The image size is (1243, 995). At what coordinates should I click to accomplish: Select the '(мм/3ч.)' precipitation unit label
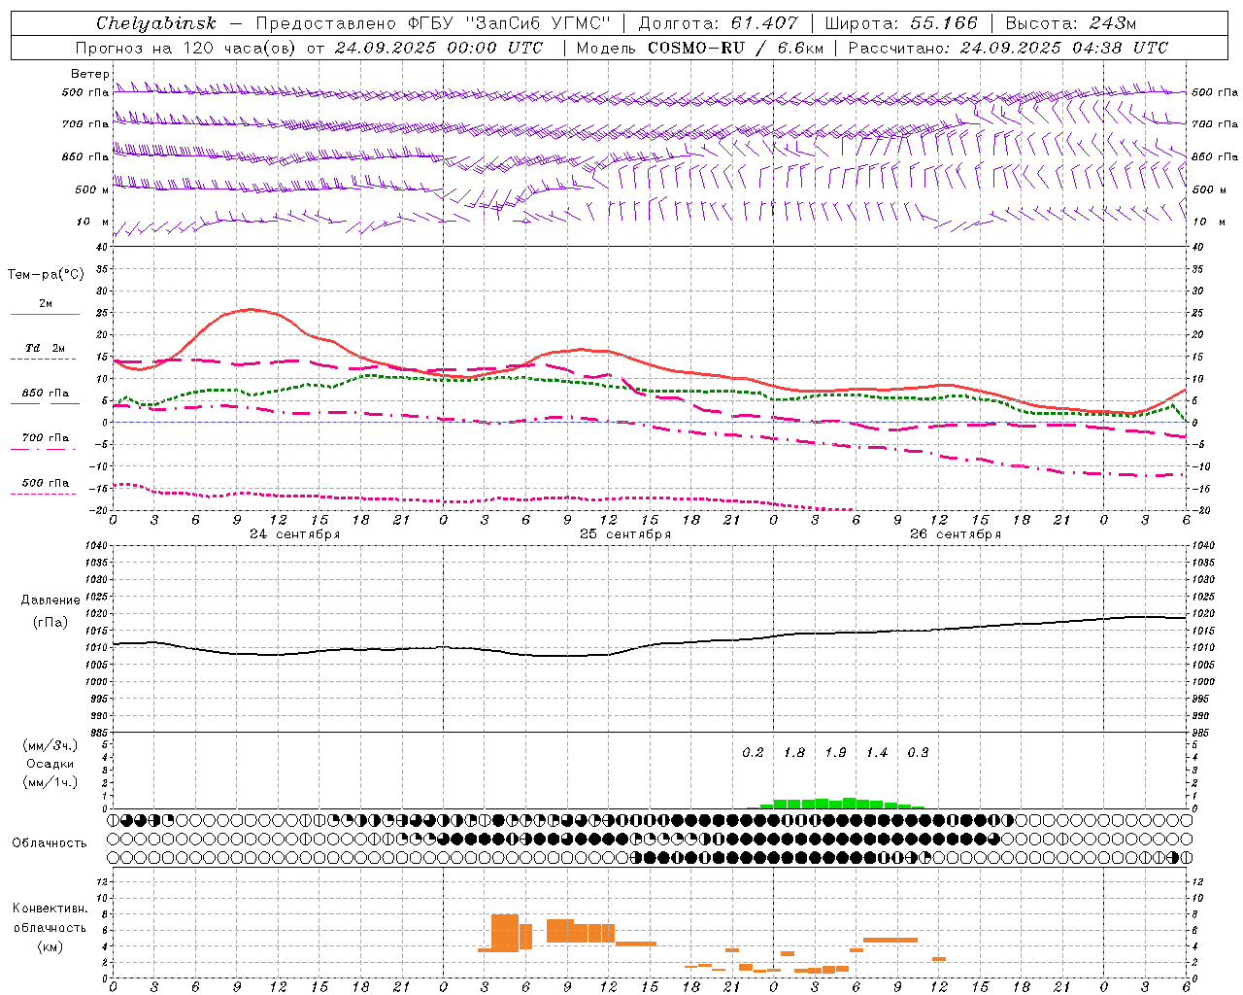click(x=50, y=745)
